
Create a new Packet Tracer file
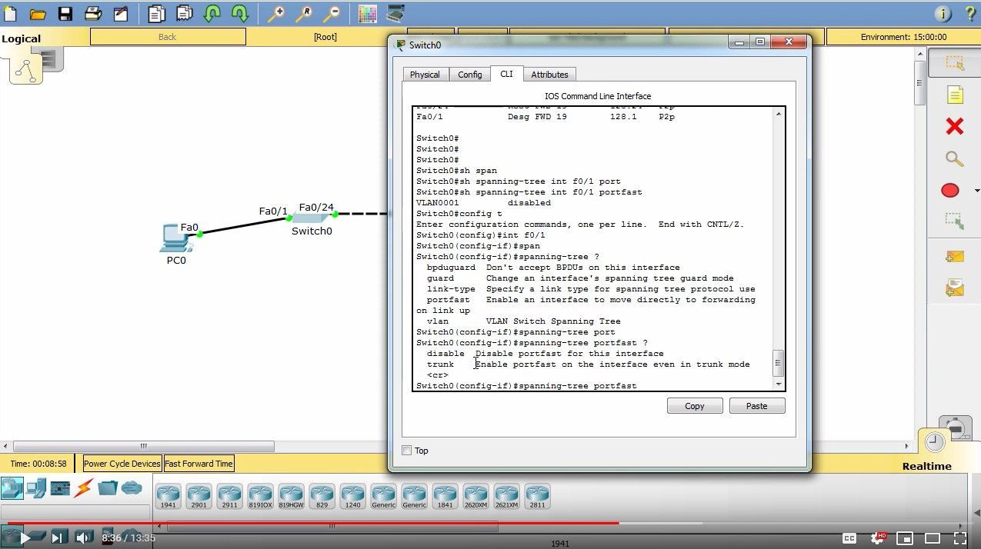10,14
